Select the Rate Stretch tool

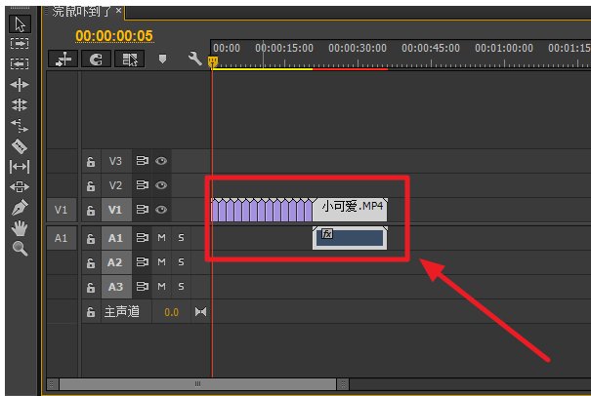pyautogui.click(x=20, y=126)
